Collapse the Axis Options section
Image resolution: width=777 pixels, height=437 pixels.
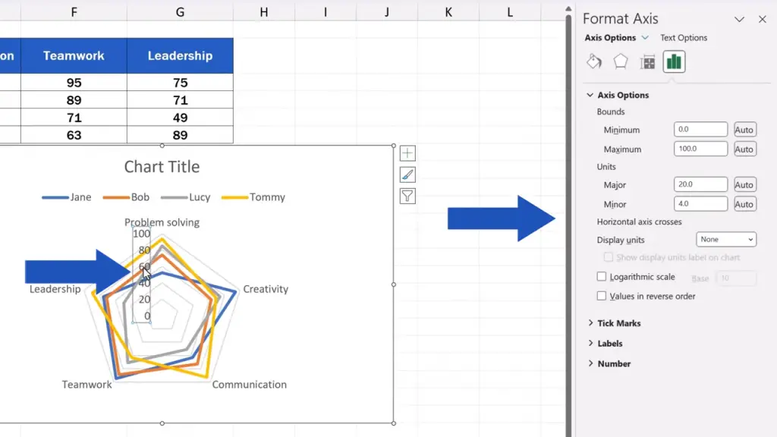pos(590,95)
